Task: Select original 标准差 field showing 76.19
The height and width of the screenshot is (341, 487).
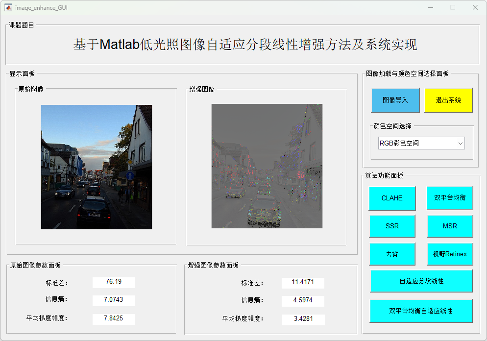Action: [x=113, y=282]
